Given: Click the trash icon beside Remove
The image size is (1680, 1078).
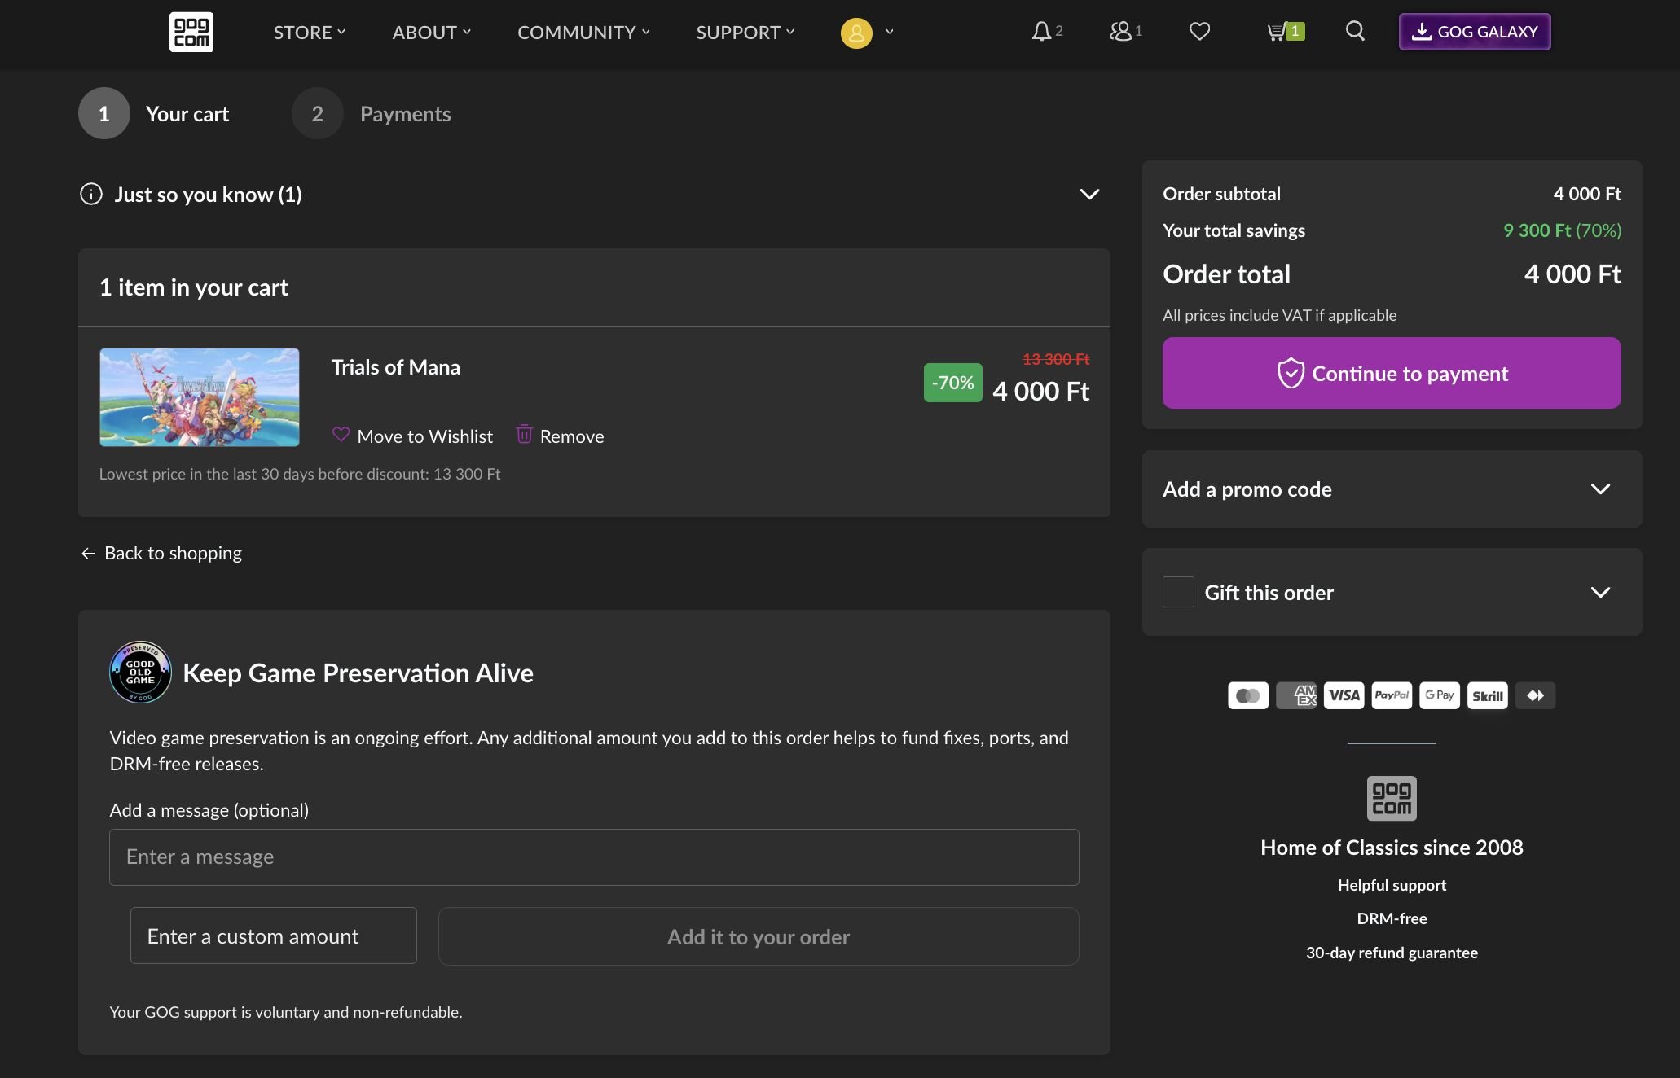Looking at the screenshot, I should tap(525, 434).
